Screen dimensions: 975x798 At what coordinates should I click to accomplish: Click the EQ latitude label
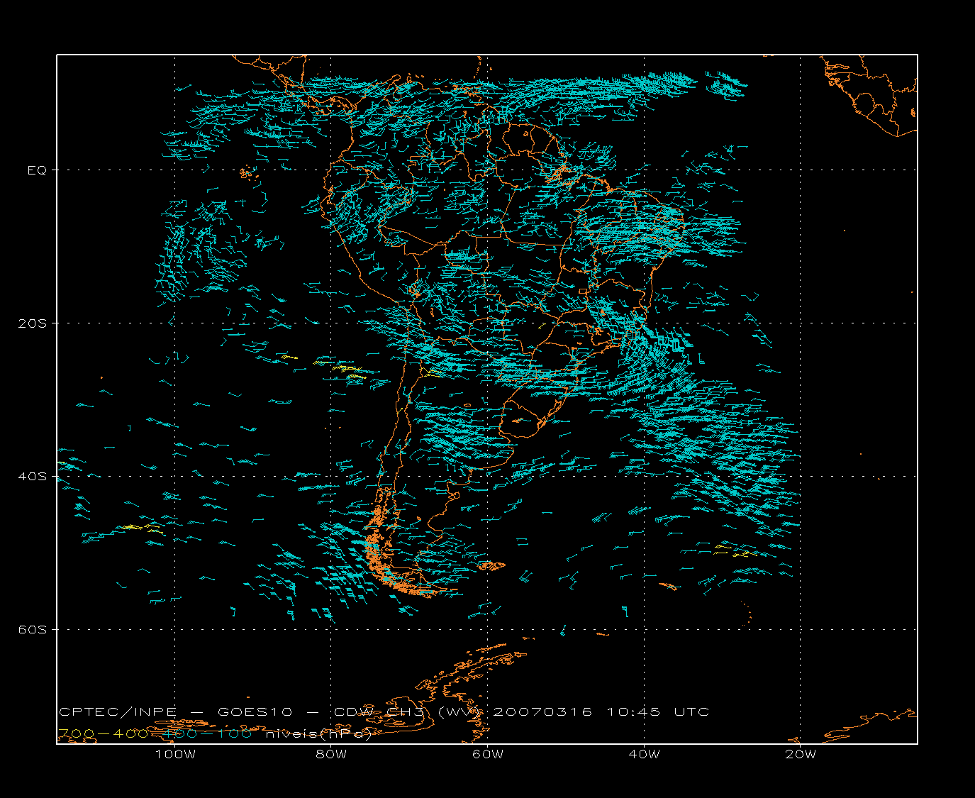[x=37, y=170]
